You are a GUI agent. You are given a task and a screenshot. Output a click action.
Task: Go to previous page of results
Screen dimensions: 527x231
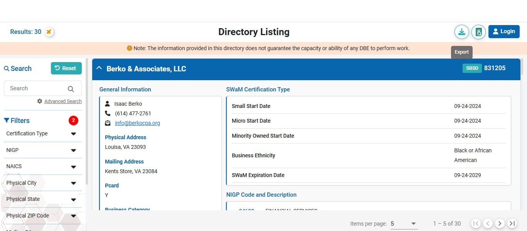pos(488,223)
